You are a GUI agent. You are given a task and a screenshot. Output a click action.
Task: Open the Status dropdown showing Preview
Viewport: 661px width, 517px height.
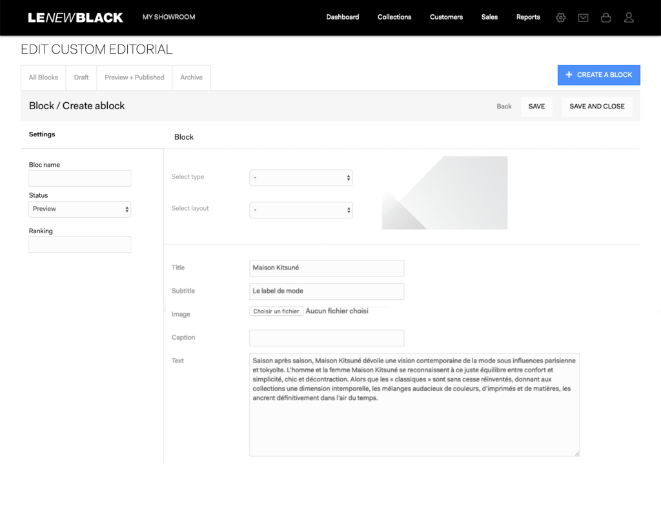point(79,209)
